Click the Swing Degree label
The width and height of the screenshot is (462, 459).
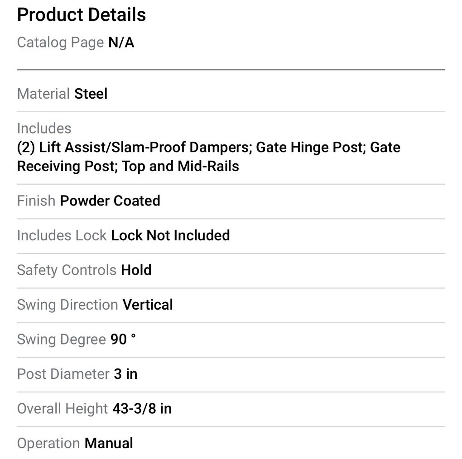pyautogui.click(x=61, y=339)
